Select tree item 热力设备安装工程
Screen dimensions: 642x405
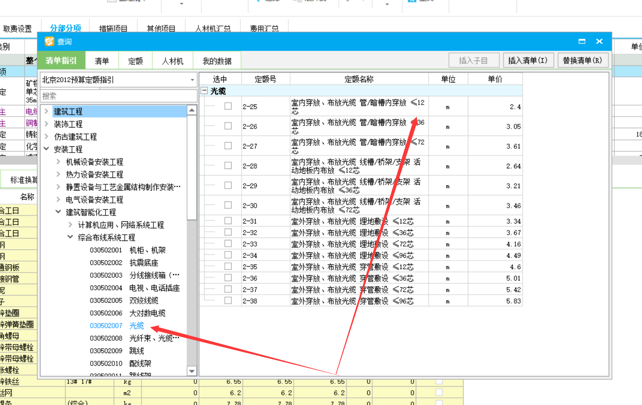(94, 174)
